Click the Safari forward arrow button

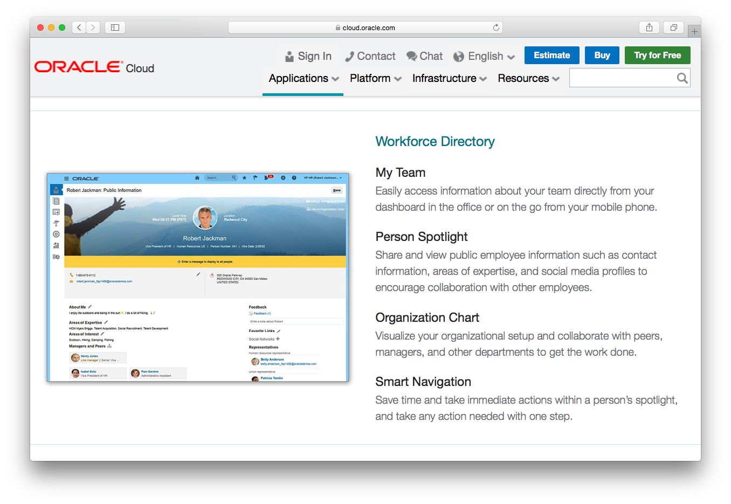click(x=93, y=27)
